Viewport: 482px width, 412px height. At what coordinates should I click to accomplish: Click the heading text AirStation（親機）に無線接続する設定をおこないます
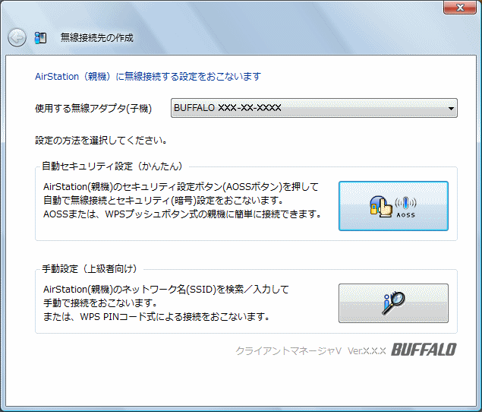pos(148,76)
